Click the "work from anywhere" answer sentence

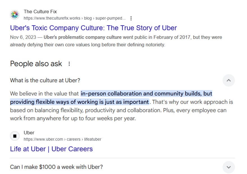click(x=73, y=118)
